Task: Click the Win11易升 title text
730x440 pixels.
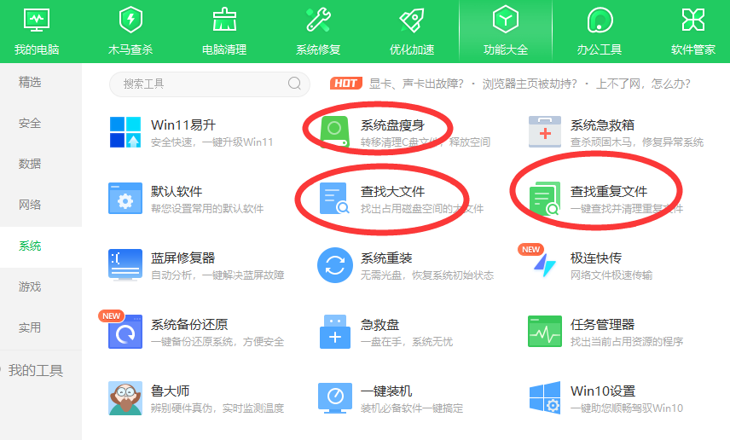Action: point(183,125)
